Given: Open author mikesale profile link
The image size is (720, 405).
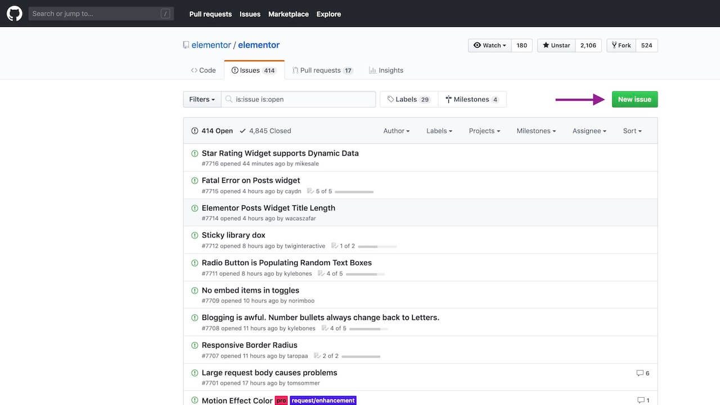Looking at the screenshot, I should [307, 164].
